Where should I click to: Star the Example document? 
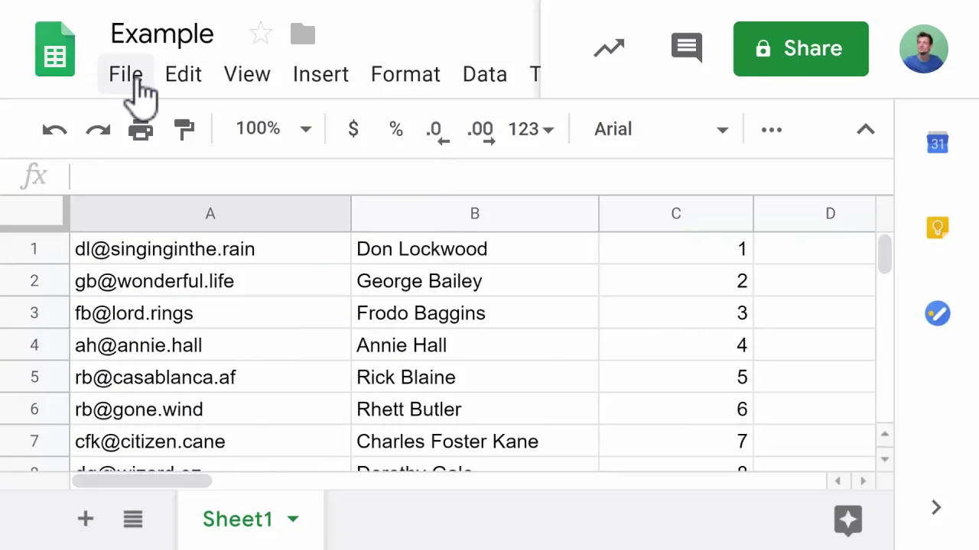click(261, 34)
